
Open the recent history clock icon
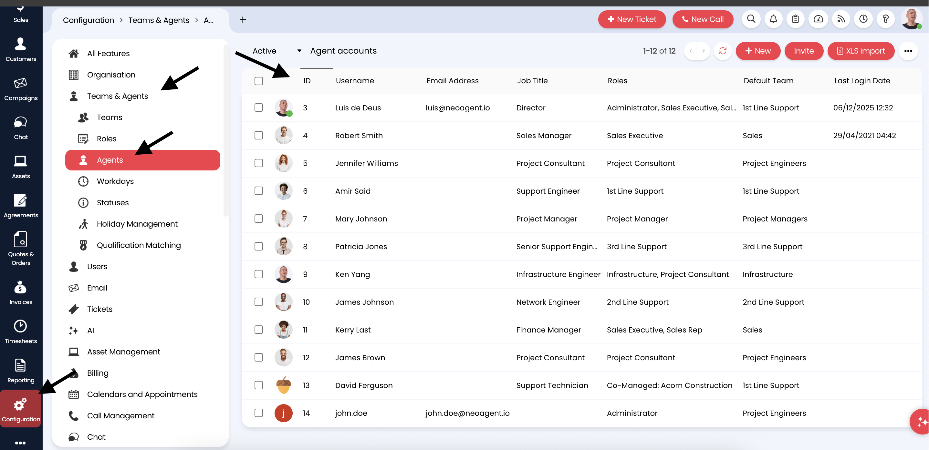[x=863, y=19]
